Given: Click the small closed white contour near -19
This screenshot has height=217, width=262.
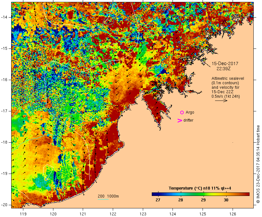Looking at the screenshot, I should point(48,172).
